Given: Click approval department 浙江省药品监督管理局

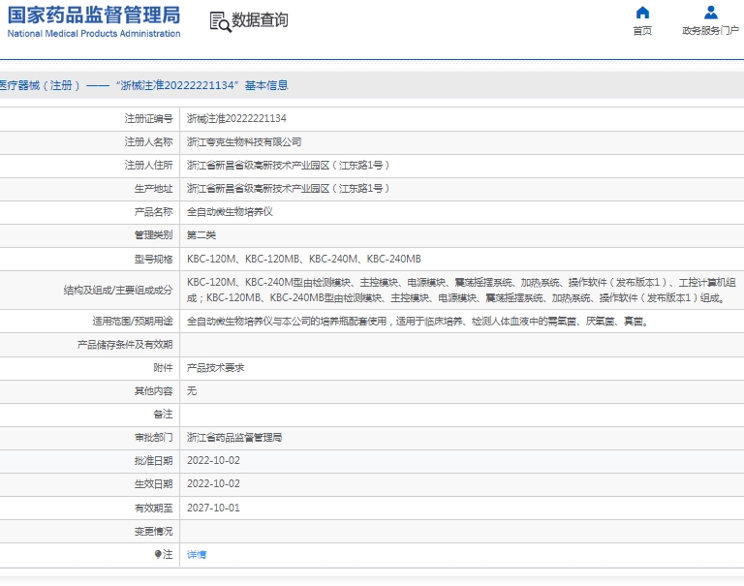Looking at the screenshot, I should coord(234,438).
